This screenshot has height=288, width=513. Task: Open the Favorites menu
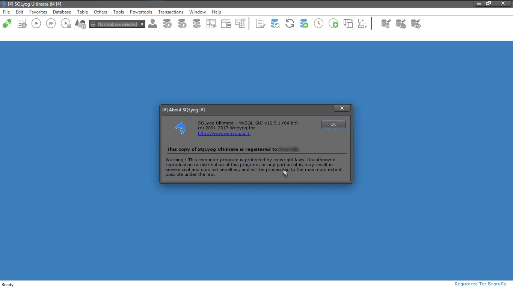38,12
